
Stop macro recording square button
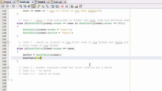tap(67, 6)
